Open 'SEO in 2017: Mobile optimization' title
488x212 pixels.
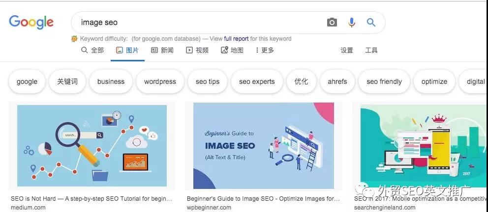pos(421,199)
